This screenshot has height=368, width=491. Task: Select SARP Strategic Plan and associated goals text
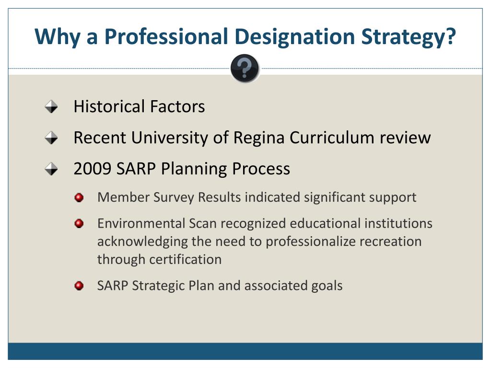point(220,286)
